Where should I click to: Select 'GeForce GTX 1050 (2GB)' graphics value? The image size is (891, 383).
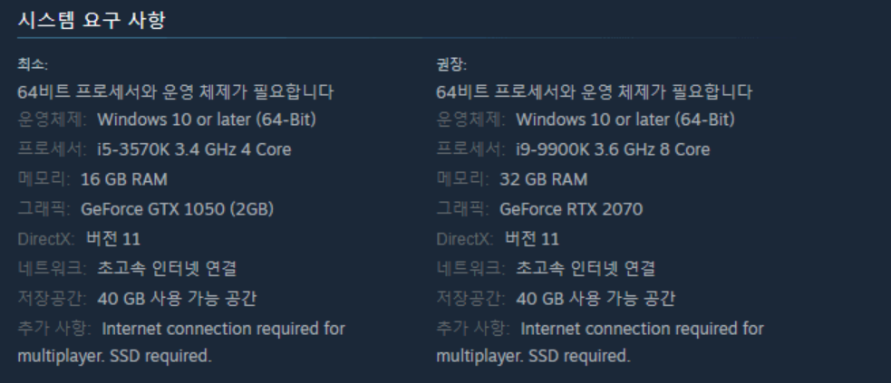pos(178,209)
